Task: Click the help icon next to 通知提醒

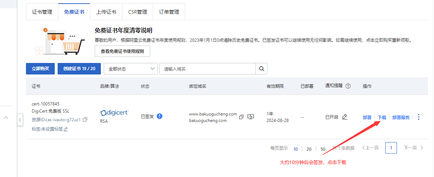Action: coord(348,86)
